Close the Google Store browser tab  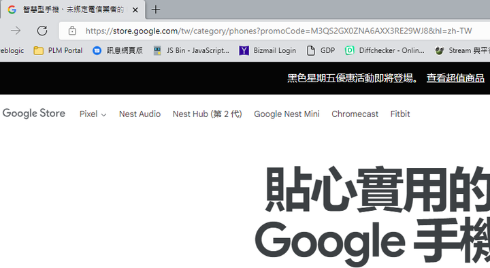point(135,10)
